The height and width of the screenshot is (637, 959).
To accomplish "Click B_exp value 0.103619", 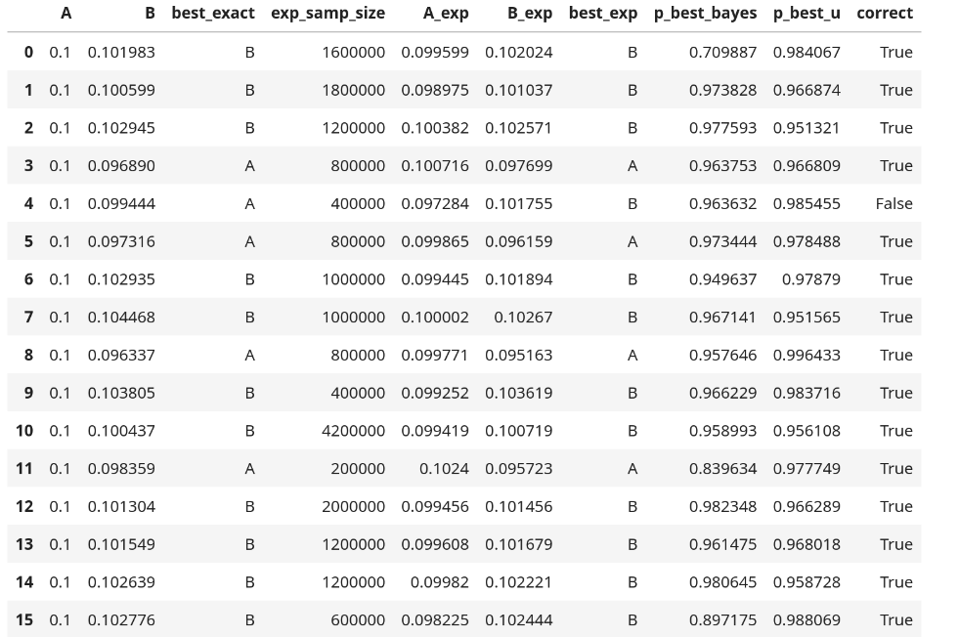I will (x=519, y=393).
